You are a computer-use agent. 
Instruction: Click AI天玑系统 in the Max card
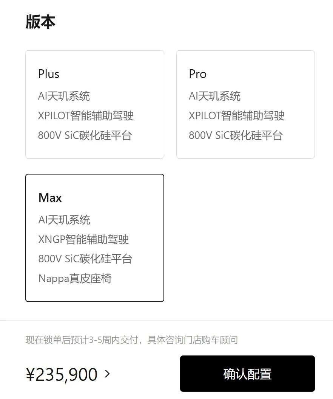pos(64,220)
